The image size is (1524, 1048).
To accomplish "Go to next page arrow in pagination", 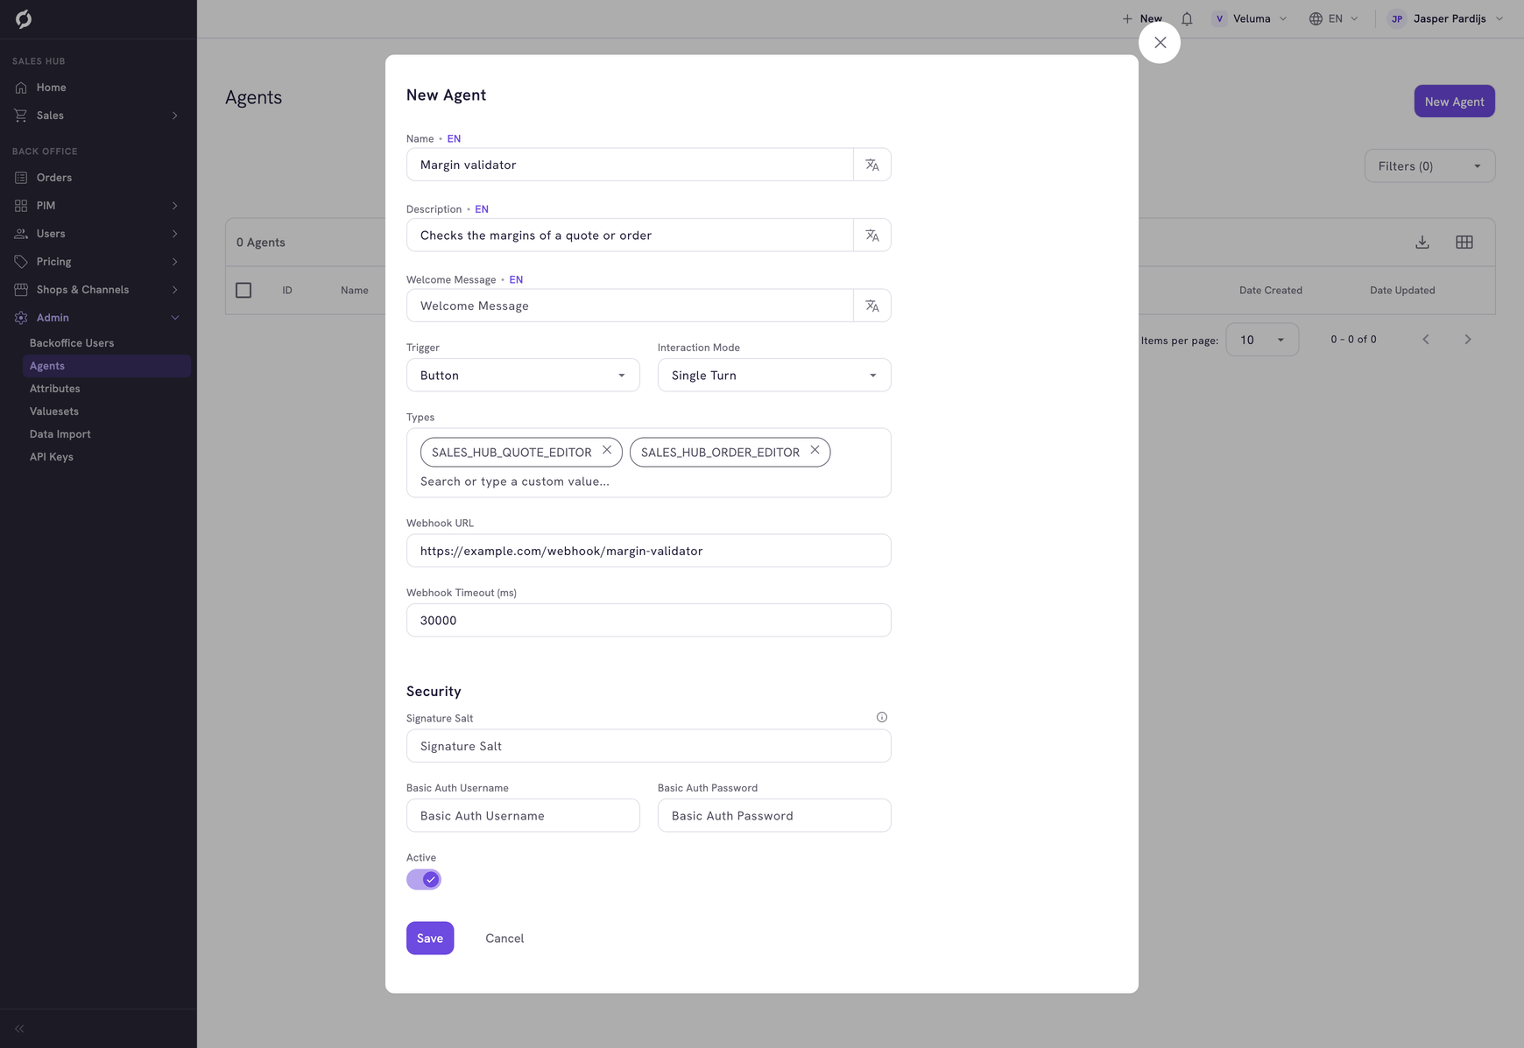I will pos(1468,340).
